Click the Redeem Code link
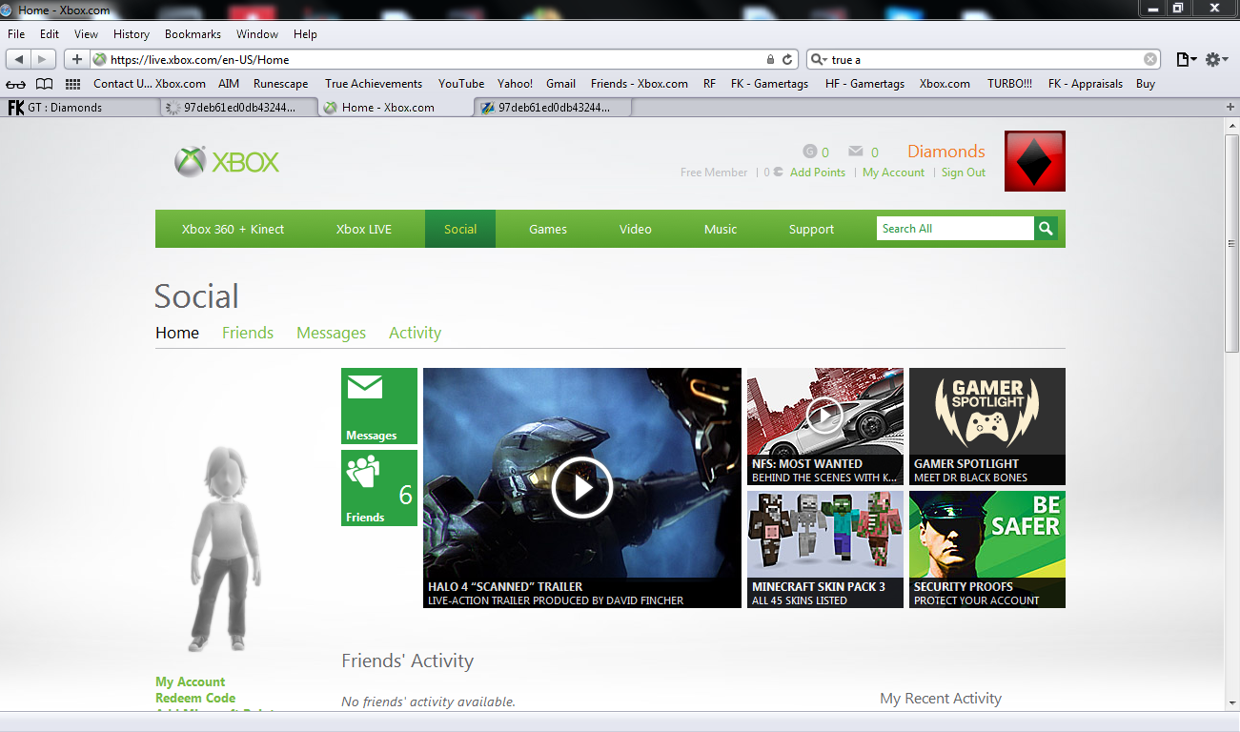The height and width of the screenshot is (732, 1240). tap(195, 698)
